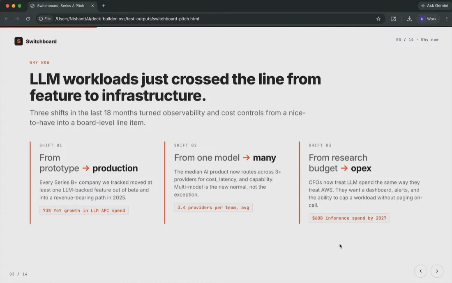
Task: Click the 'Every Series B+ company' paragraph
Action: (x=96, y=190)
